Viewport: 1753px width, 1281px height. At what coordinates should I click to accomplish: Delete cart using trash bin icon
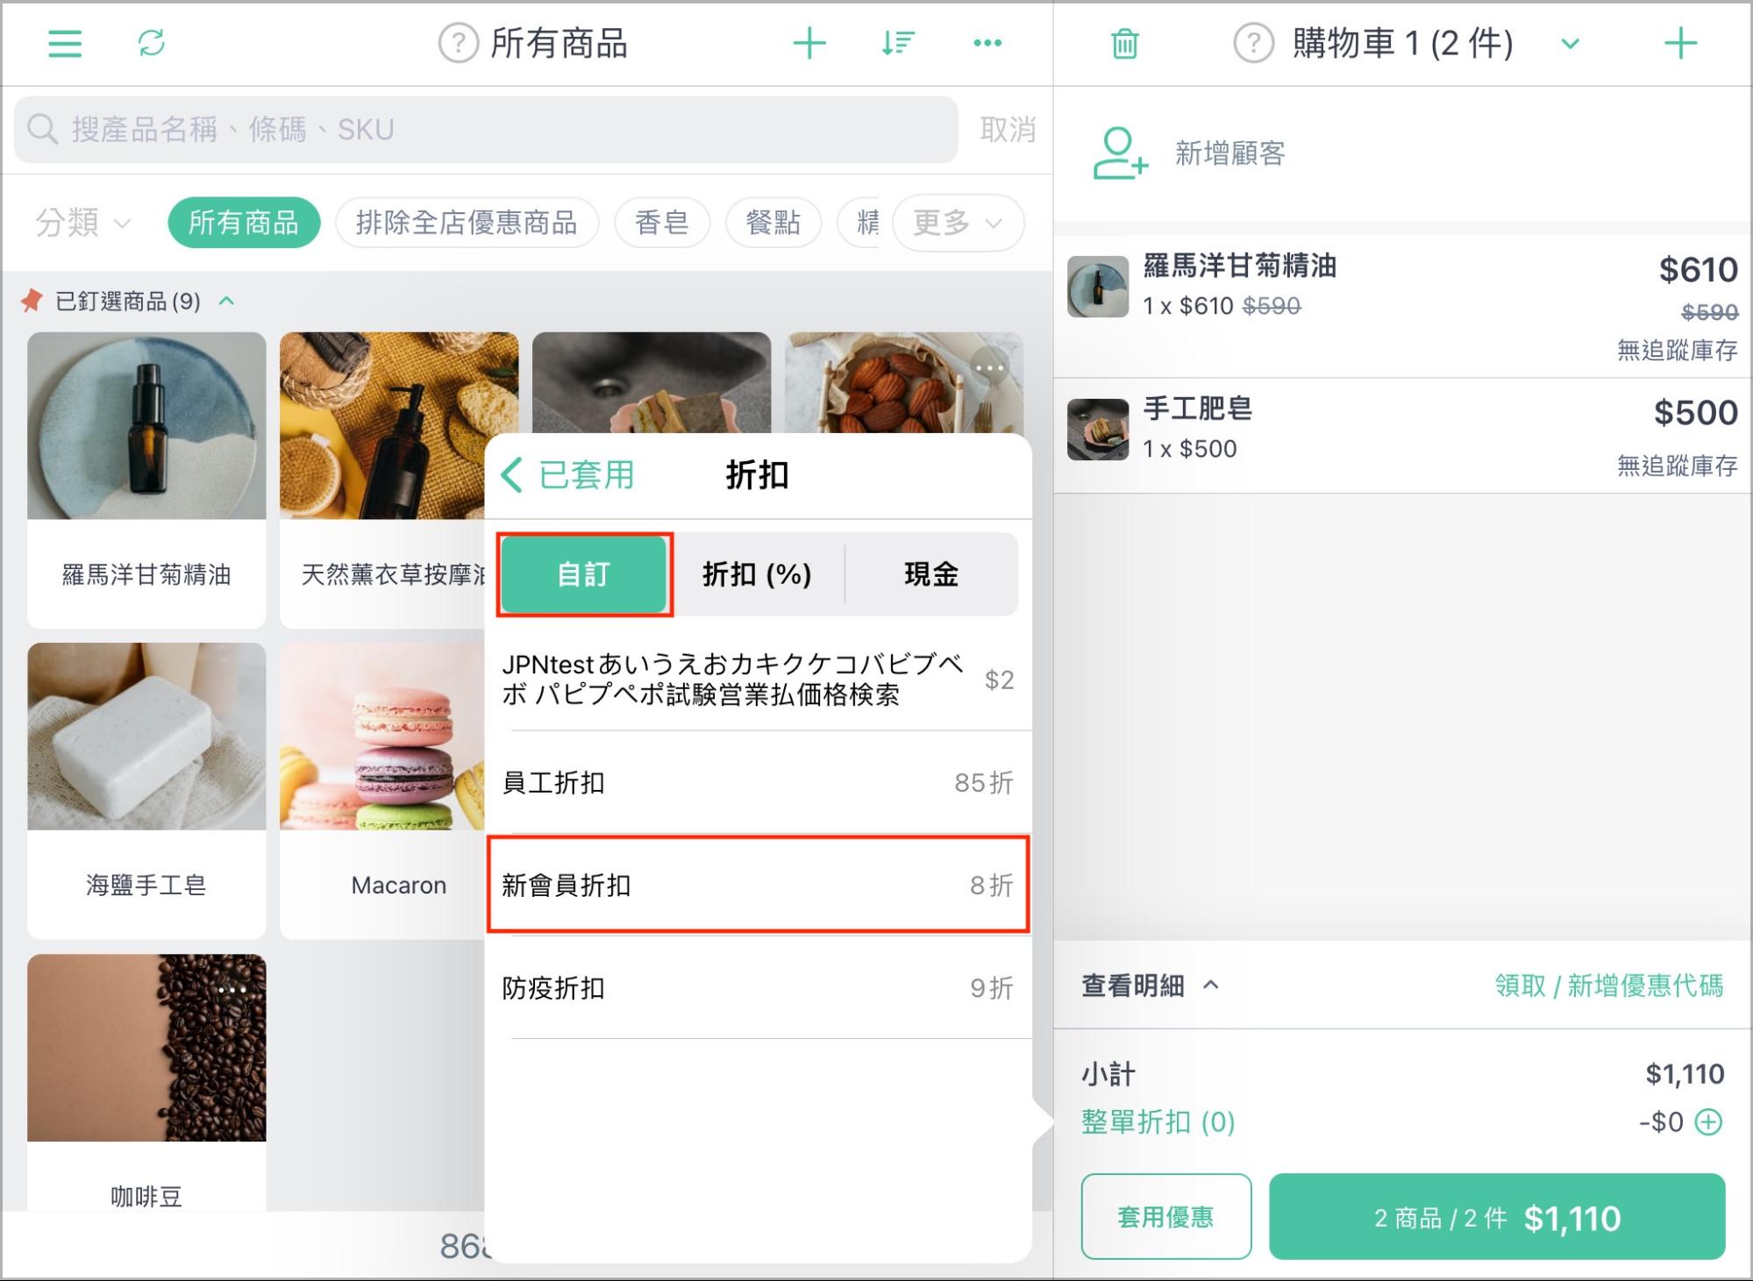coord(1124,43)
